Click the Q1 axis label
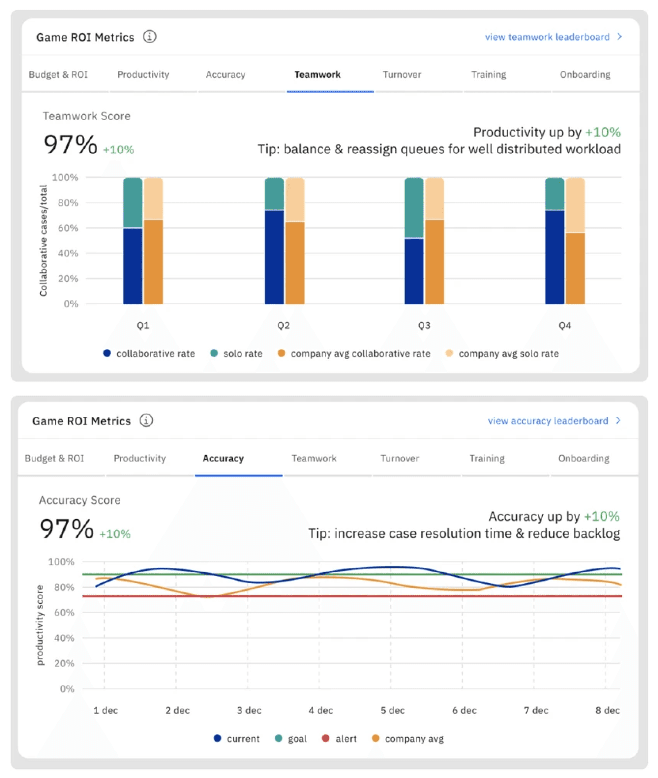Image resolution: width=658 pixels, height=778 pixels. (x=143, y=326)
